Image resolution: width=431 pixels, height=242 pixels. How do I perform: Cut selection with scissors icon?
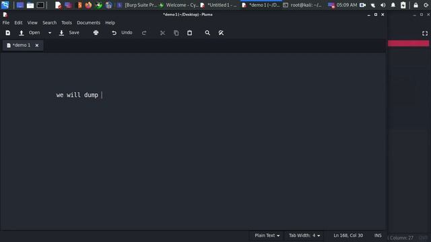(162, 33)
